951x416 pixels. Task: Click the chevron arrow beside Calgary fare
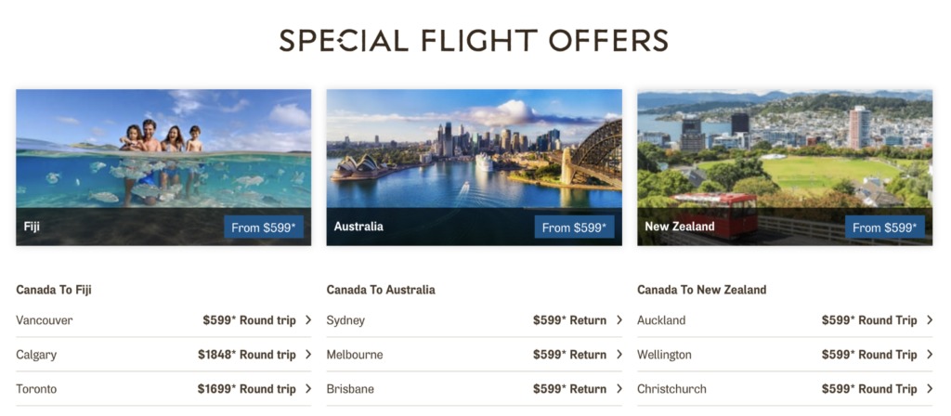(308, 354)
